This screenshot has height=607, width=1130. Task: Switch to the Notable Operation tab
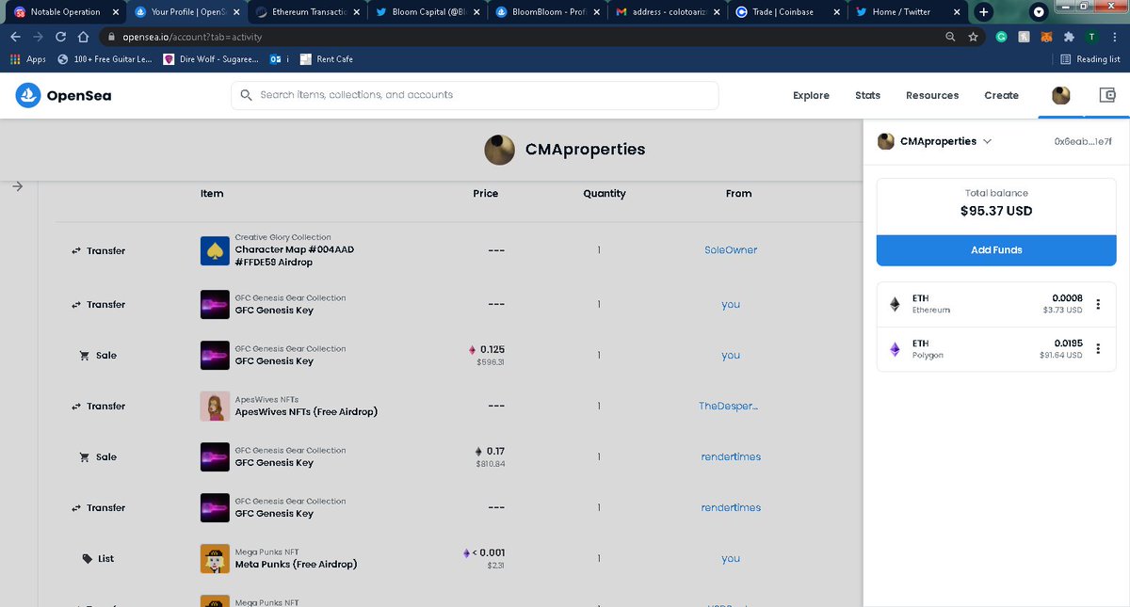point(63,12)
